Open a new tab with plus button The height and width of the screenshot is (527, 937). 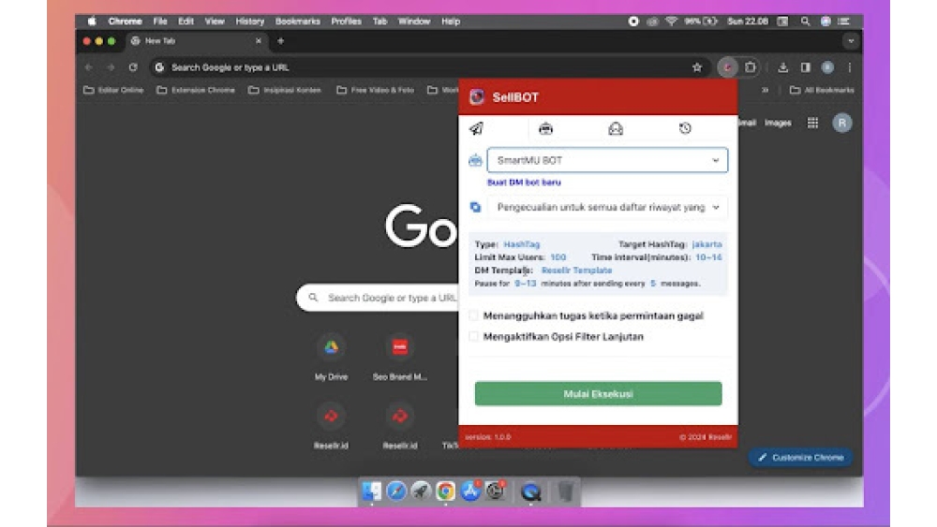(280, 41)
